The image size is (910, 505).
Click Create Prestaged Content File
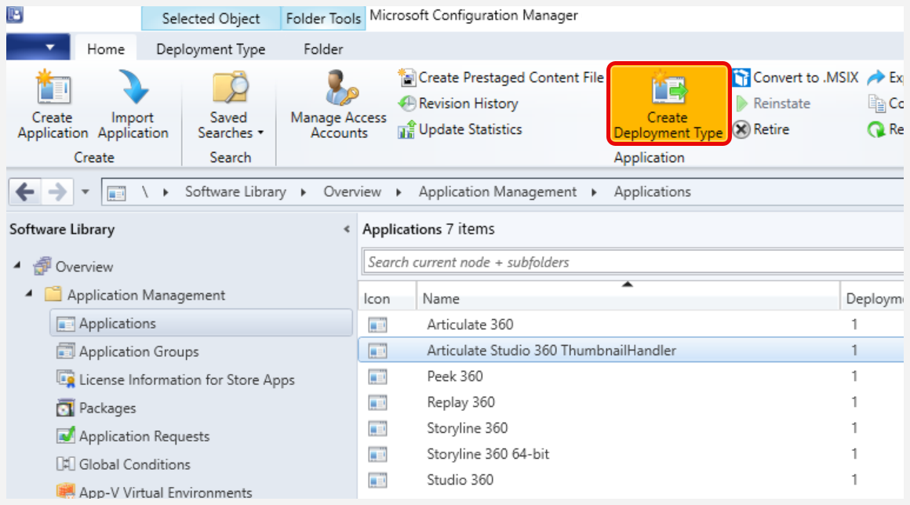(x=500, y=77)
